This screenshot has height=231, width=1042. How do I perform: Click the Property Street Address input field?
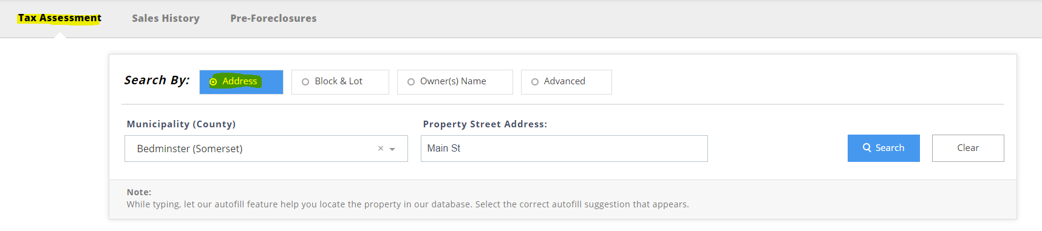(564, 149)
